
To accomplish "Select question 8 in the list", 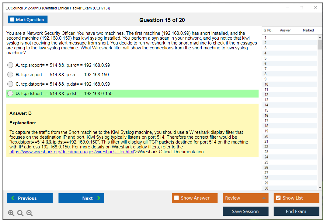I will click(290, 74).
